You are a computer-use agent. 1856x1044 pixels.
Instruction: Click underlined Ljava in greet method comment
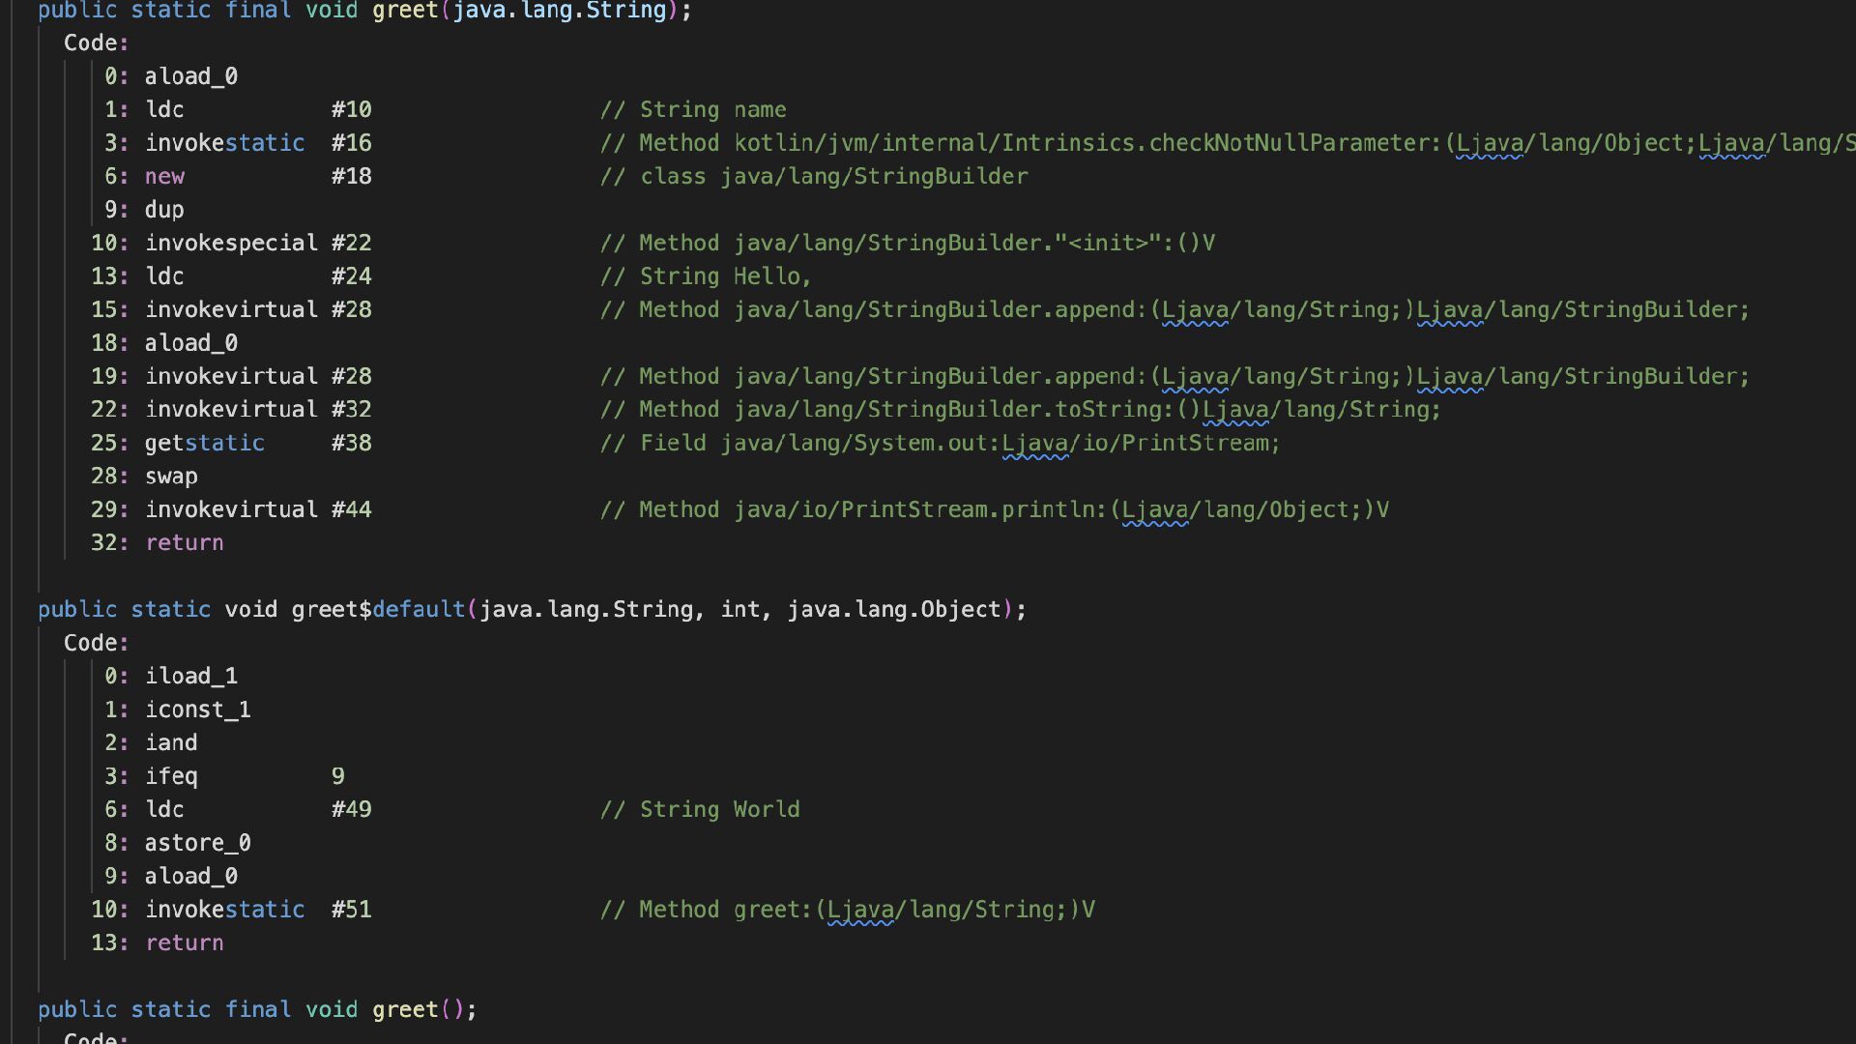tap(861, 911)
